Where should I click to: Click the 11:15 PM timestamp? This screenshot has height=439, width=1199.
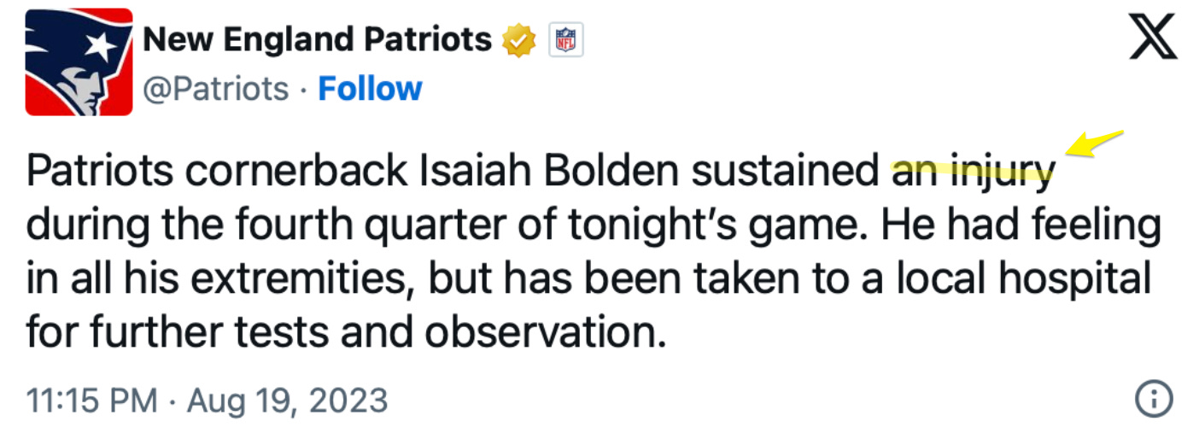[x=92, y=400]
